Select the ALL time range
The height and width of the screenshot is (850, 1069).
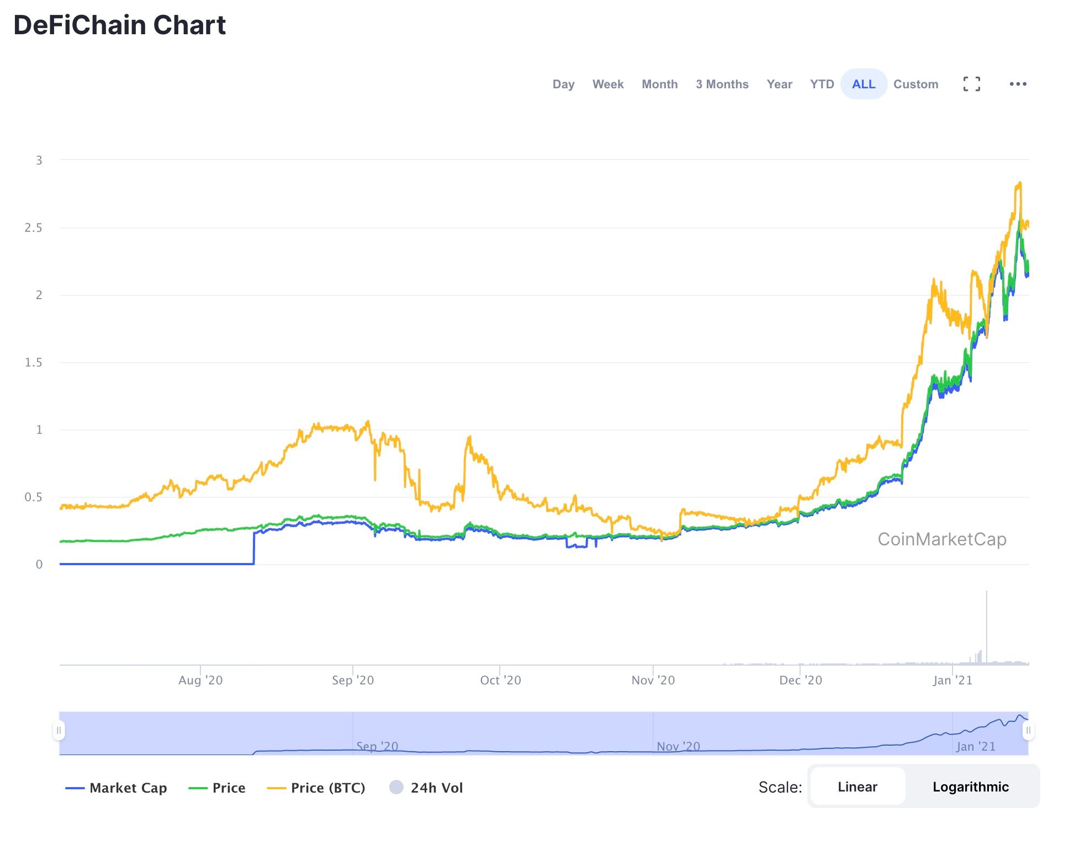864,84
